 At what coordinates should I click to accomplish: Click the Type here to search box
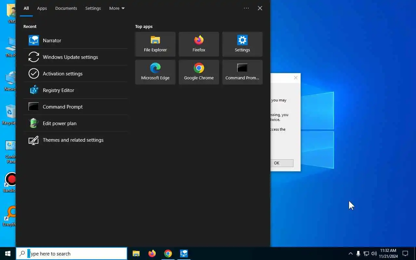71,253
